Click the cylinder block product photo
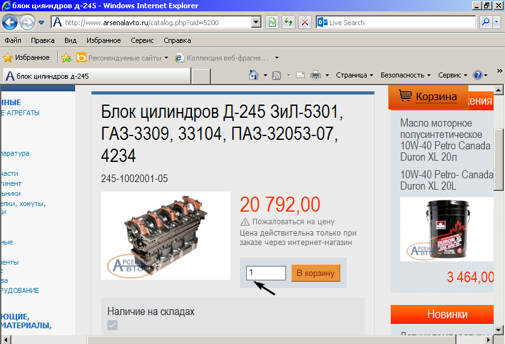505x344 pixels. click(x=165, y=236)
